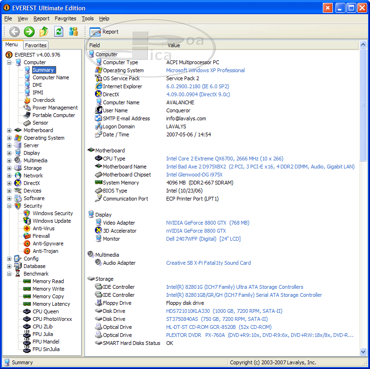Select the Memory Latency benchmark item

(51, 304)
